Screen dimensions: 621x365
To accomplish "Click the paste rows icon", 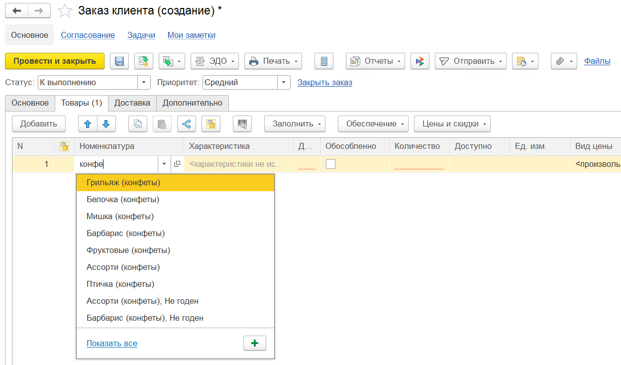I will point(162,124).
